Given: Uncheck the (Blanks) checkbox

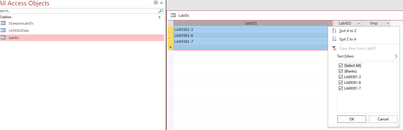Looking at the screenshot, I should [341, 71].
